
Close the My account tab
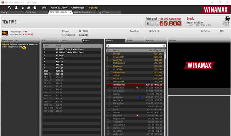(119, 13)
